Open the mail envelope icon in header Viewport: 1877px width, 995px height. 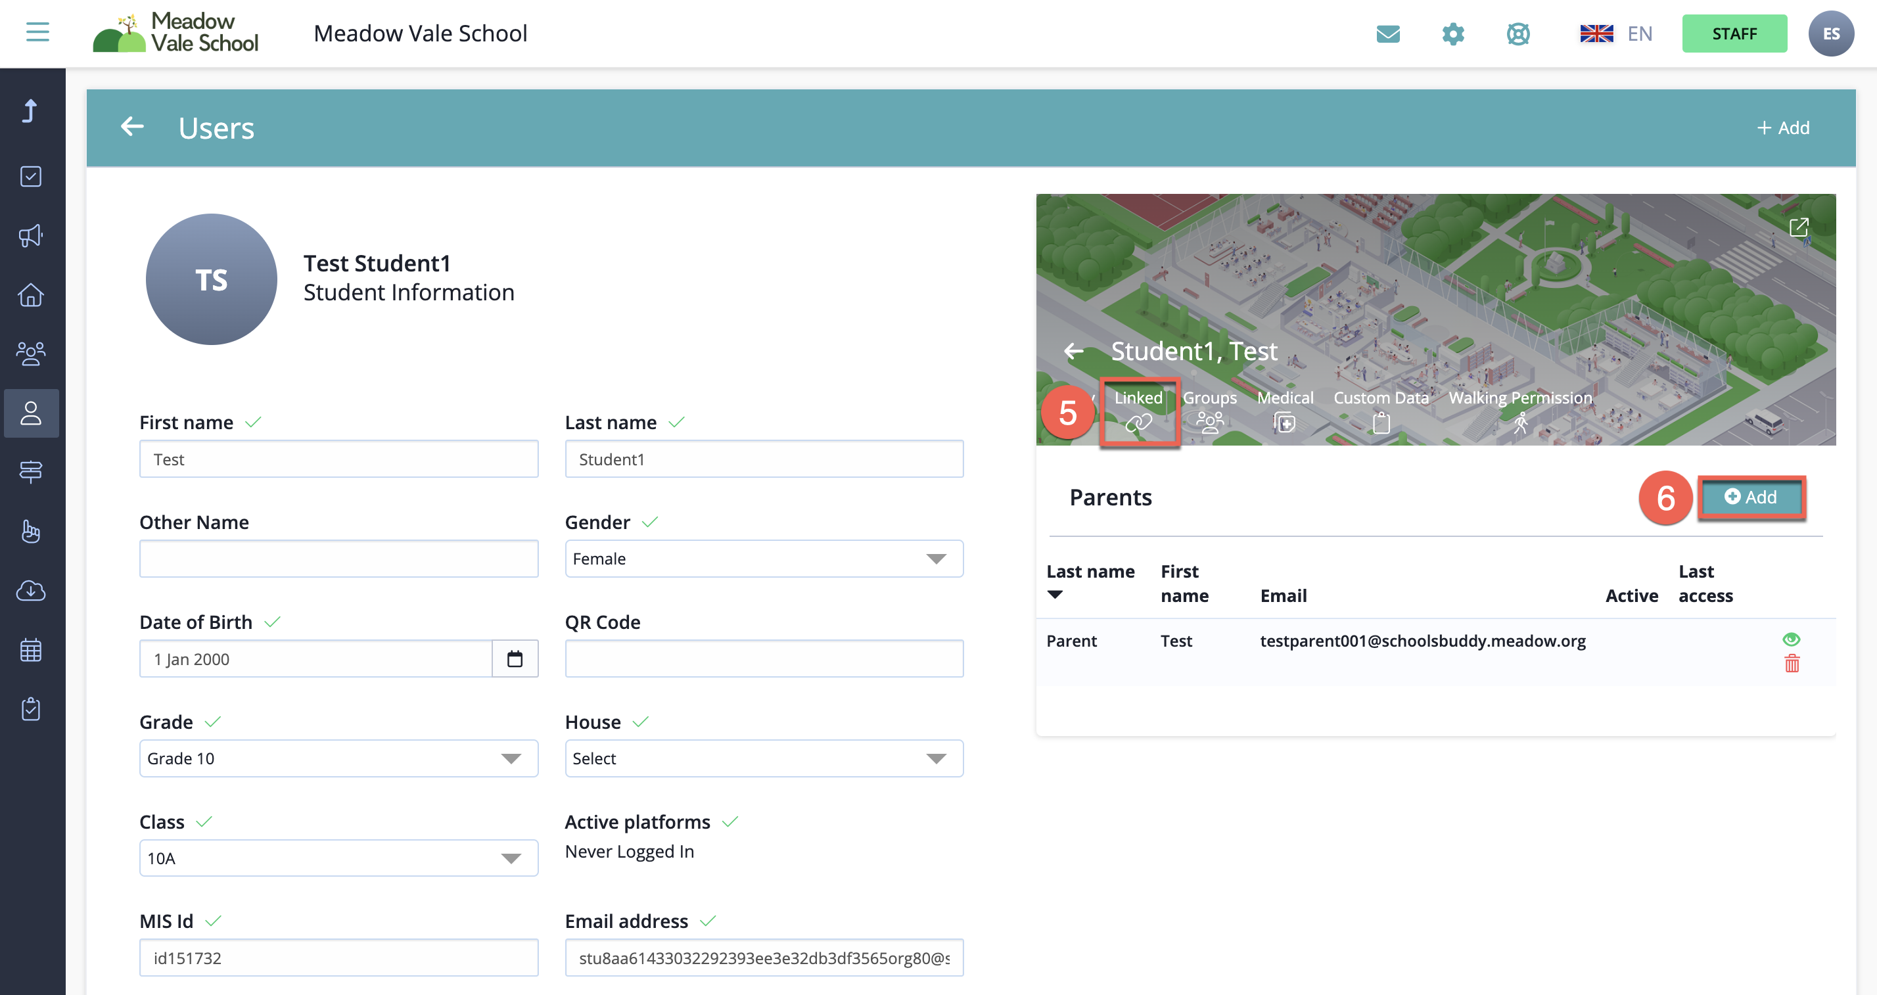click(1388, 34)
